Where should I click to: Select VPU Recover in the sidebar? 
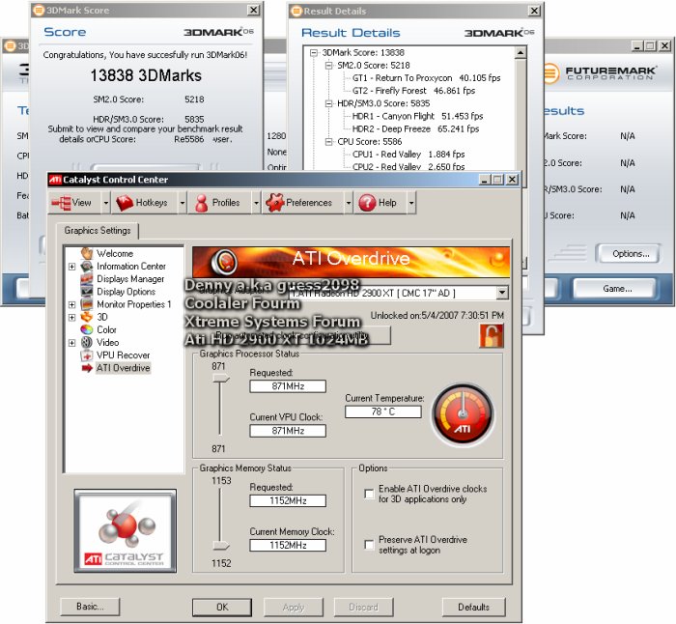(123, 355)
